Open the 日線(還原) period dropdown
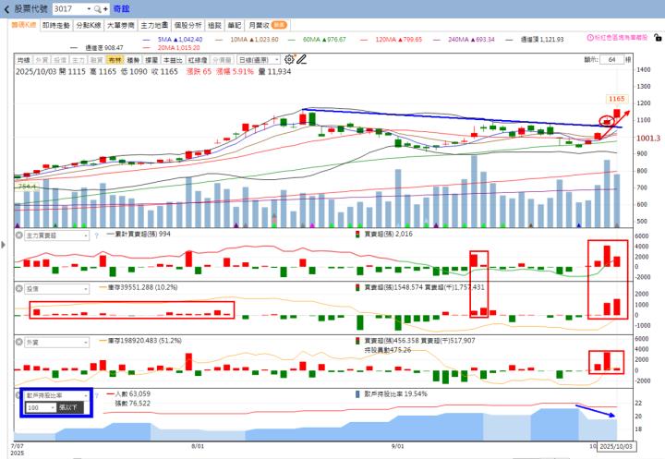Image resolution: width=665 pixels, height=459 pixels. click(x=259, y=60)
